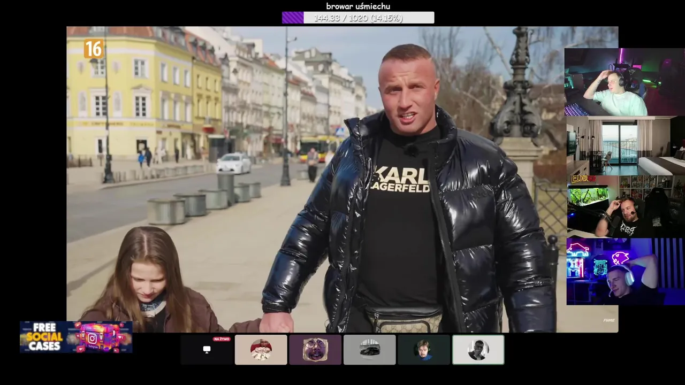Click the Free Social Cases banner
The width and height of the screenshot is (685, 385).
point(76,337)
